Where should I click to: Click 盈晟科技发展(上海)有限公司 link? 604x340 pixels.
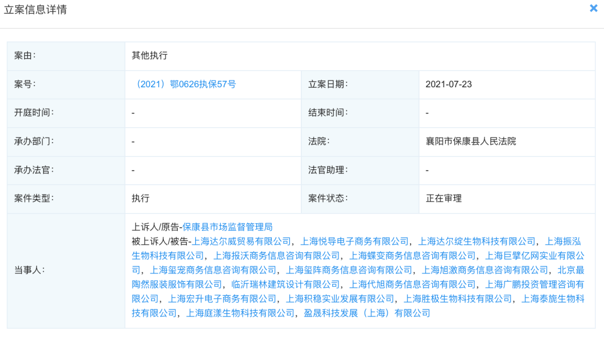(x=367, y=313)
